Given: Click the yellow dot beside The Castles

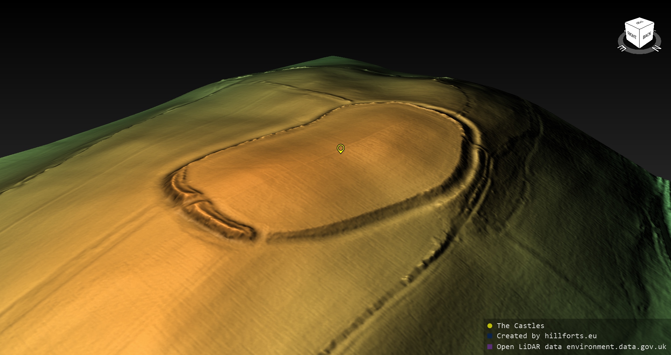Looking at the screenshot, I should pos(490,326).
